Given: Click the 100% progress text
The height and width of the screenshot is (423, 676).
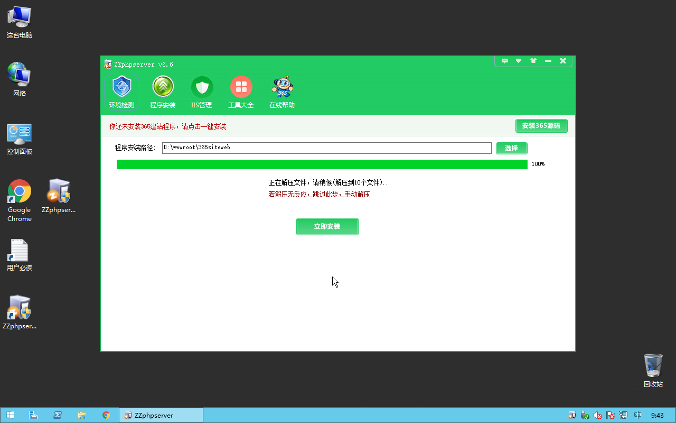Looking at the screenshot, I should (x=538, y=164).
